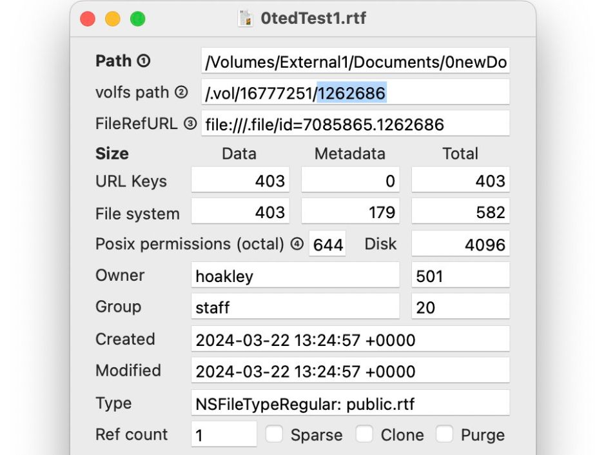Enable the Sparse checkbox
This screenshot has height=455, width=606.
click(x=275, y=434)
